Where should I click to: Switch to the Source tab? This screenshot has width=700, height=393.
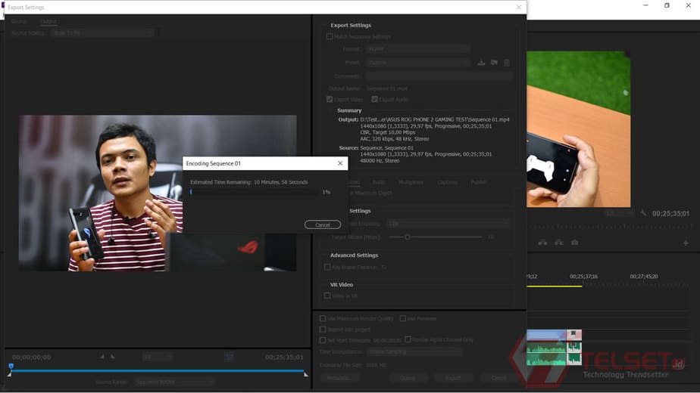(19, 21)
